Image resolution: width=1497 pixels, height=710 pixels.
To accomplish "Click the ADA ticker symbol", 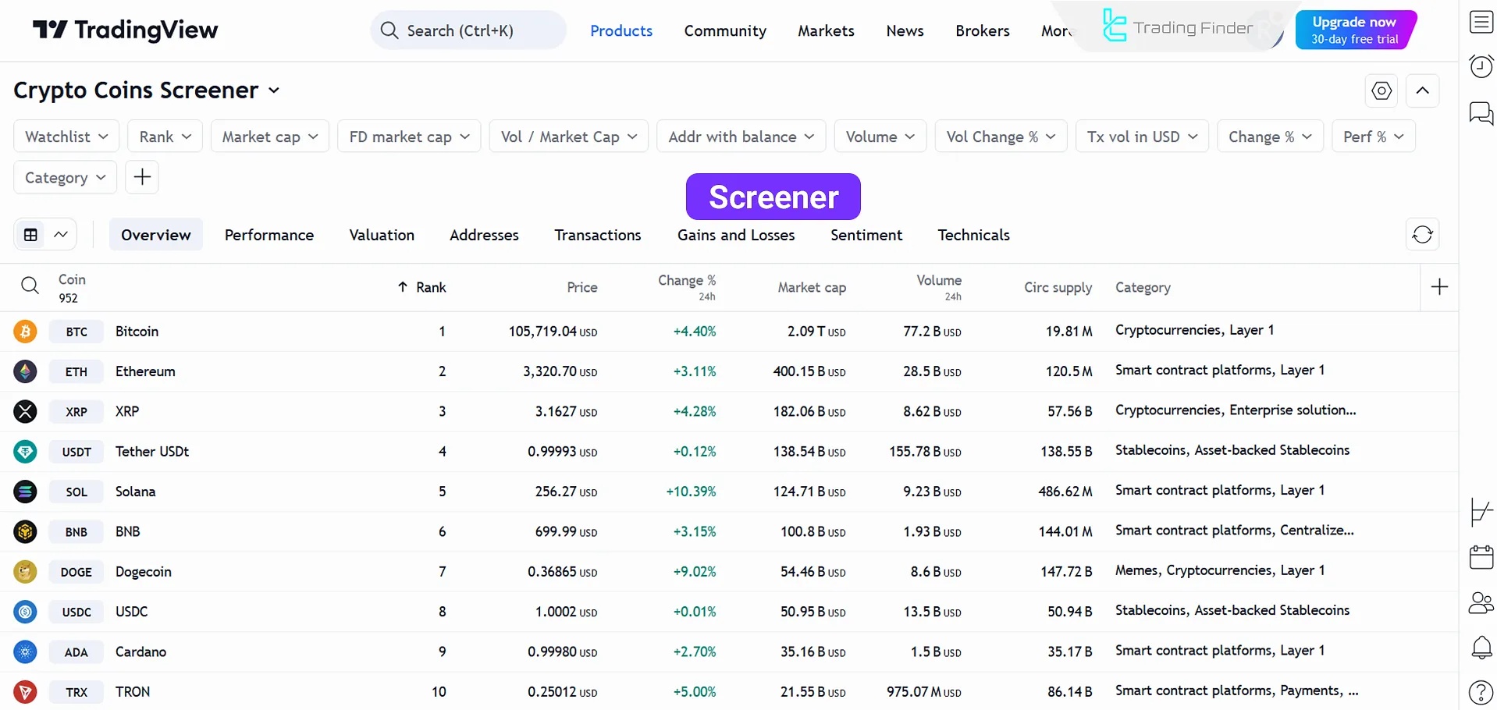I will tap(76, 652).
